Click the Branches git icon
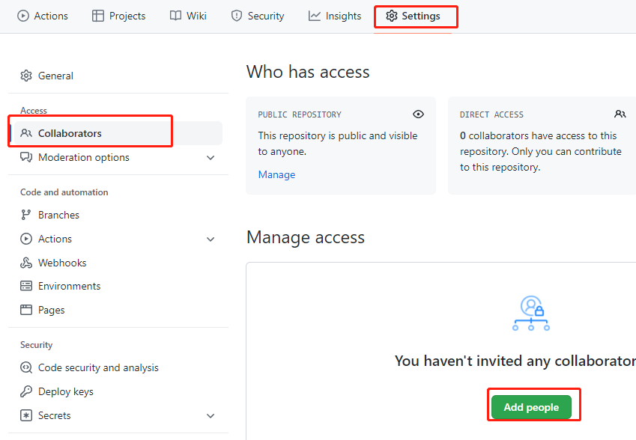 click(x=26, y=215)
